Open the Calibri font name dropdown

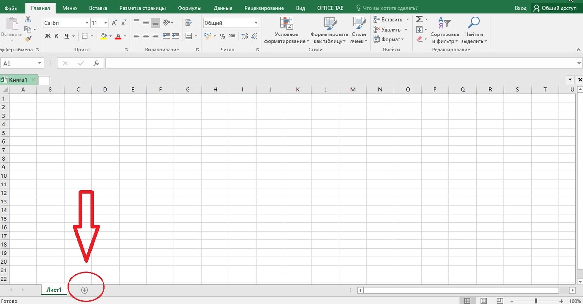87,23
